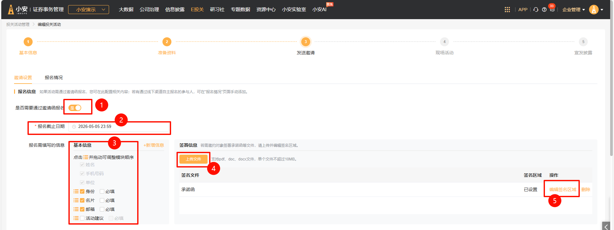
Task: Click the 签名区域 column header
Action: click(x=533, y=175)
